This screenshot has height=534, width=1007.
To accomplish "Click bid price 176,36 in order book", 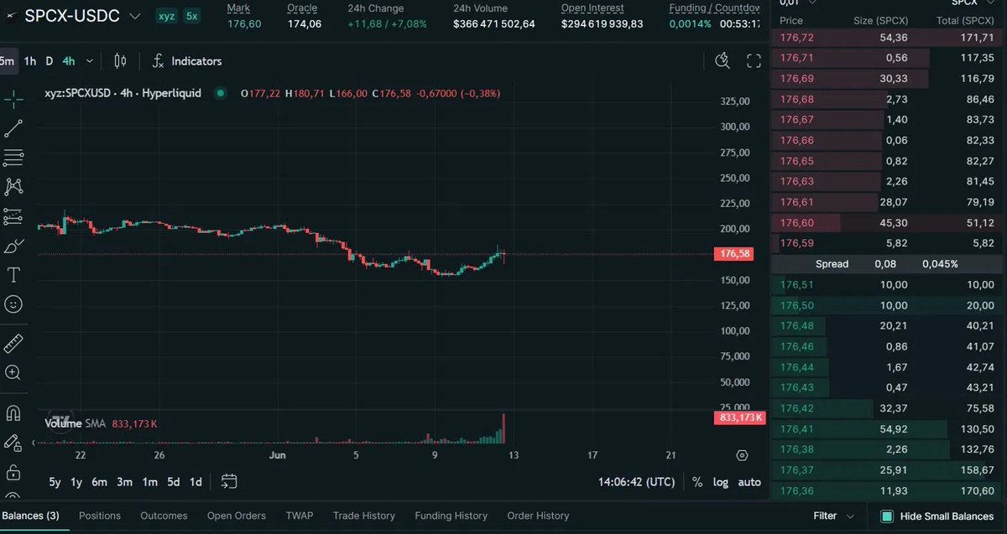I will click(x=796, y=490).
